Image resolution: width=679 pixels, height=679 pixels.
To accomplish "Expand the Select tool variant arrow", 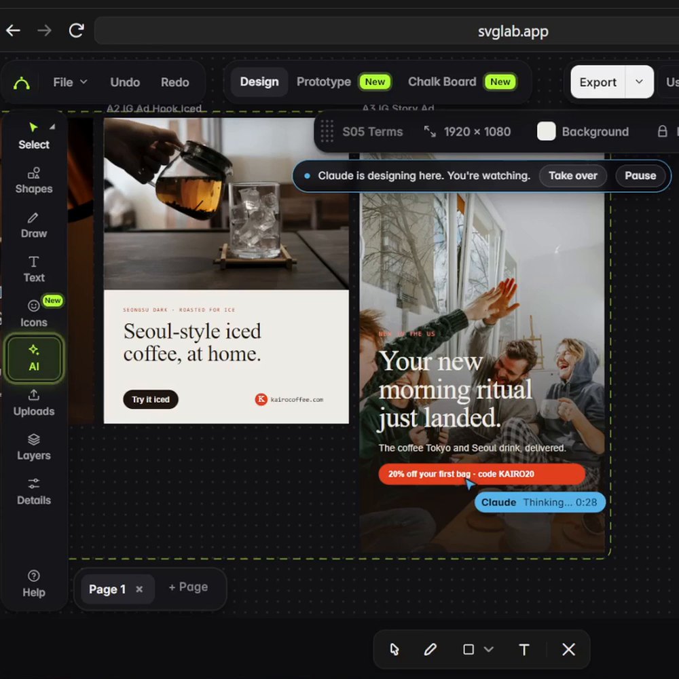I will click(x=52, y=126).
